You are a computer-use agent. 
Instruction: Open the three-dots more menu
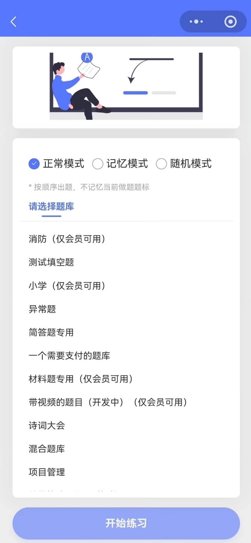point(196,21)
